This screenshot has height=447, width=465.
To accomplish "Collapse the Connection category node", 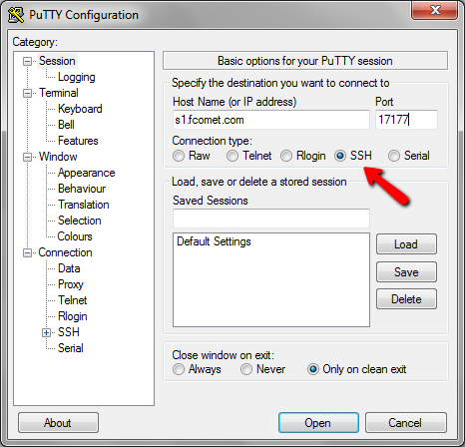I will (x=27, y=252).
